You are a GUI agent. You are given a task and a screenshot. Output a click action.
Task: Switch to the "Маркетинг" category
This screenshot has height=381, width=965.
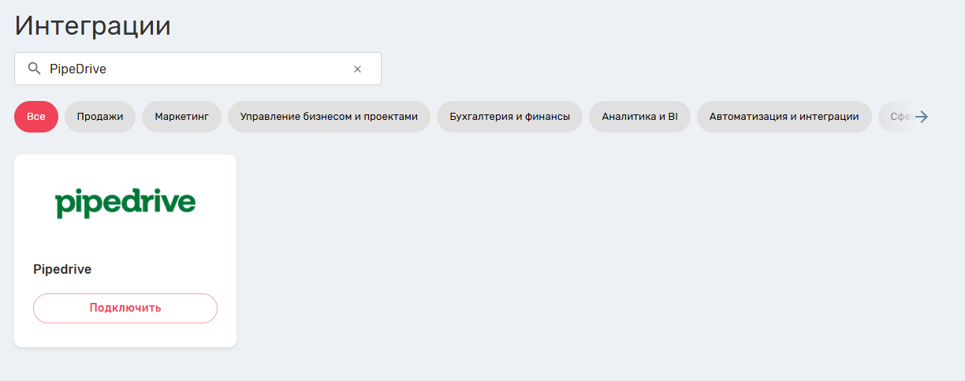click(182, 117)
